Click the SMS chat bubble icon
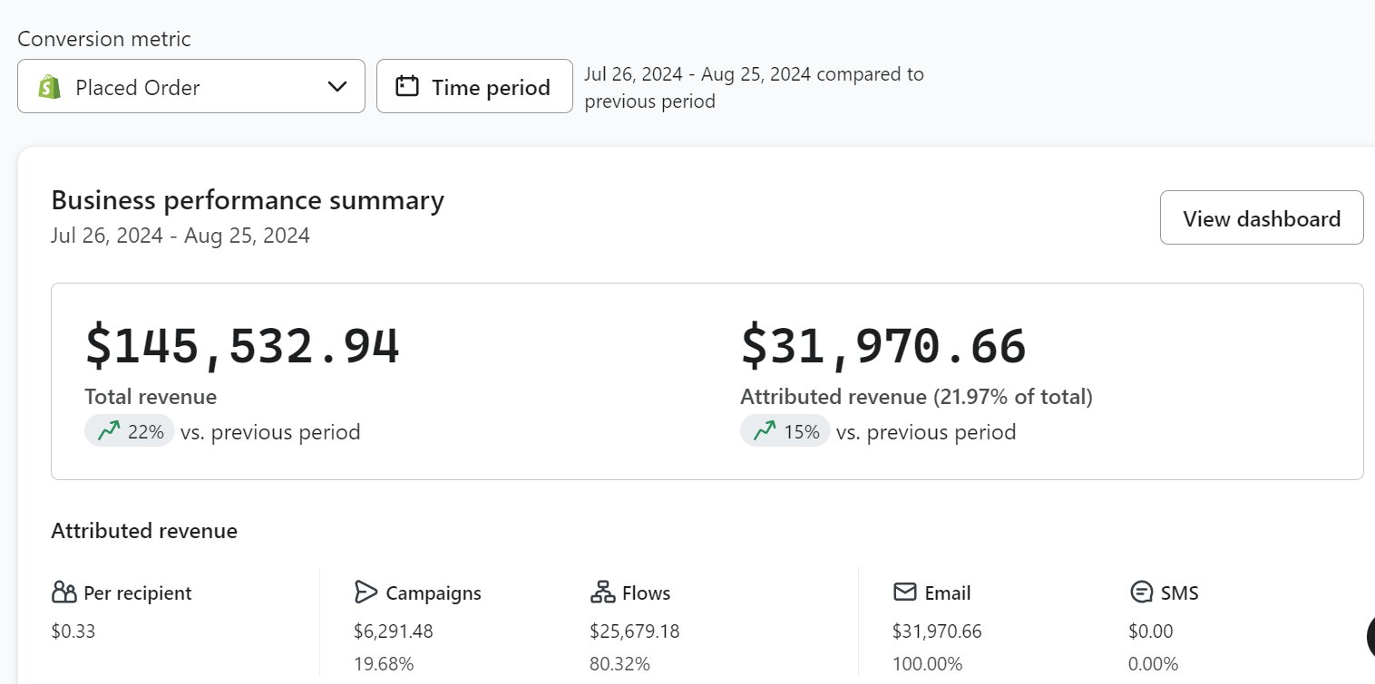Image resolution: width=1375 pixels, height=684 pixels. (x=1141, y=592)
